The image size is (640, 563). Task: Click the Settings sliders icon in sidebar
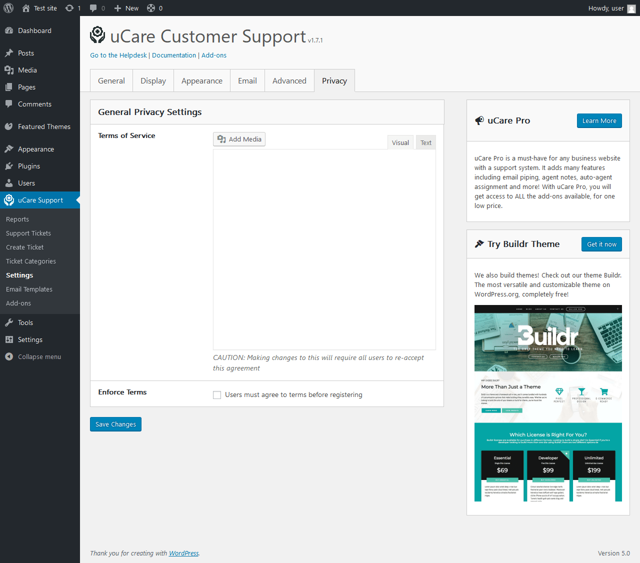click(9, 339)
